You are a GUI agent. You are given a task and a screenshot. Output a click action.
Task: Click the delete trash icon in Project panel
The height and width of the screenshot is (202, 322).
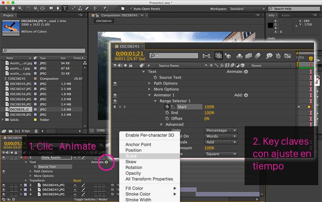click(36, 131)
